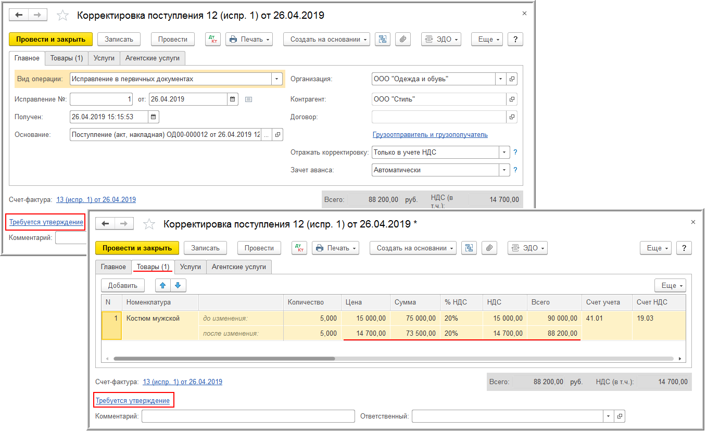Open счет-фактура link in front window

(182, 382)
